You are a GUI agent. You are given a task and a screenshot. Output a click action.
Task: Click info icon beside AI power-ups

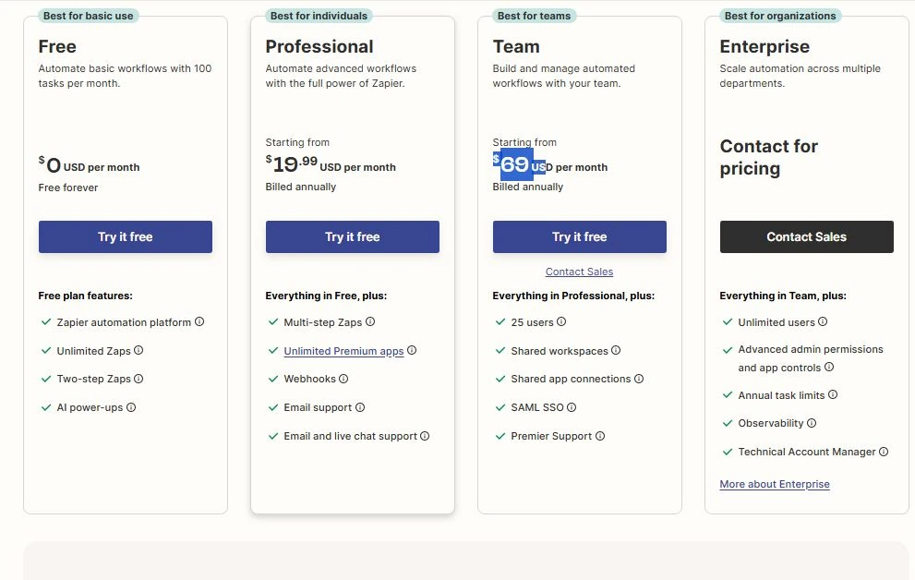131,407
